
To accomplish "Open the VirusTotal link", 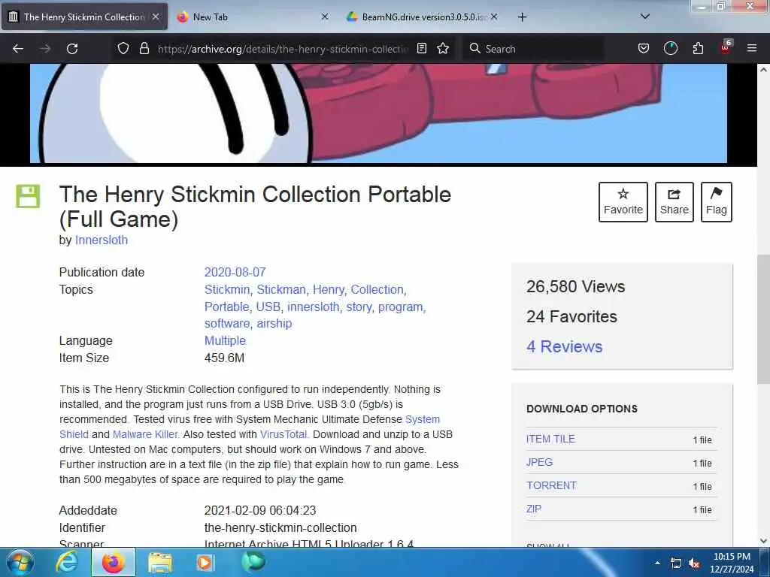I will point(283,434).
